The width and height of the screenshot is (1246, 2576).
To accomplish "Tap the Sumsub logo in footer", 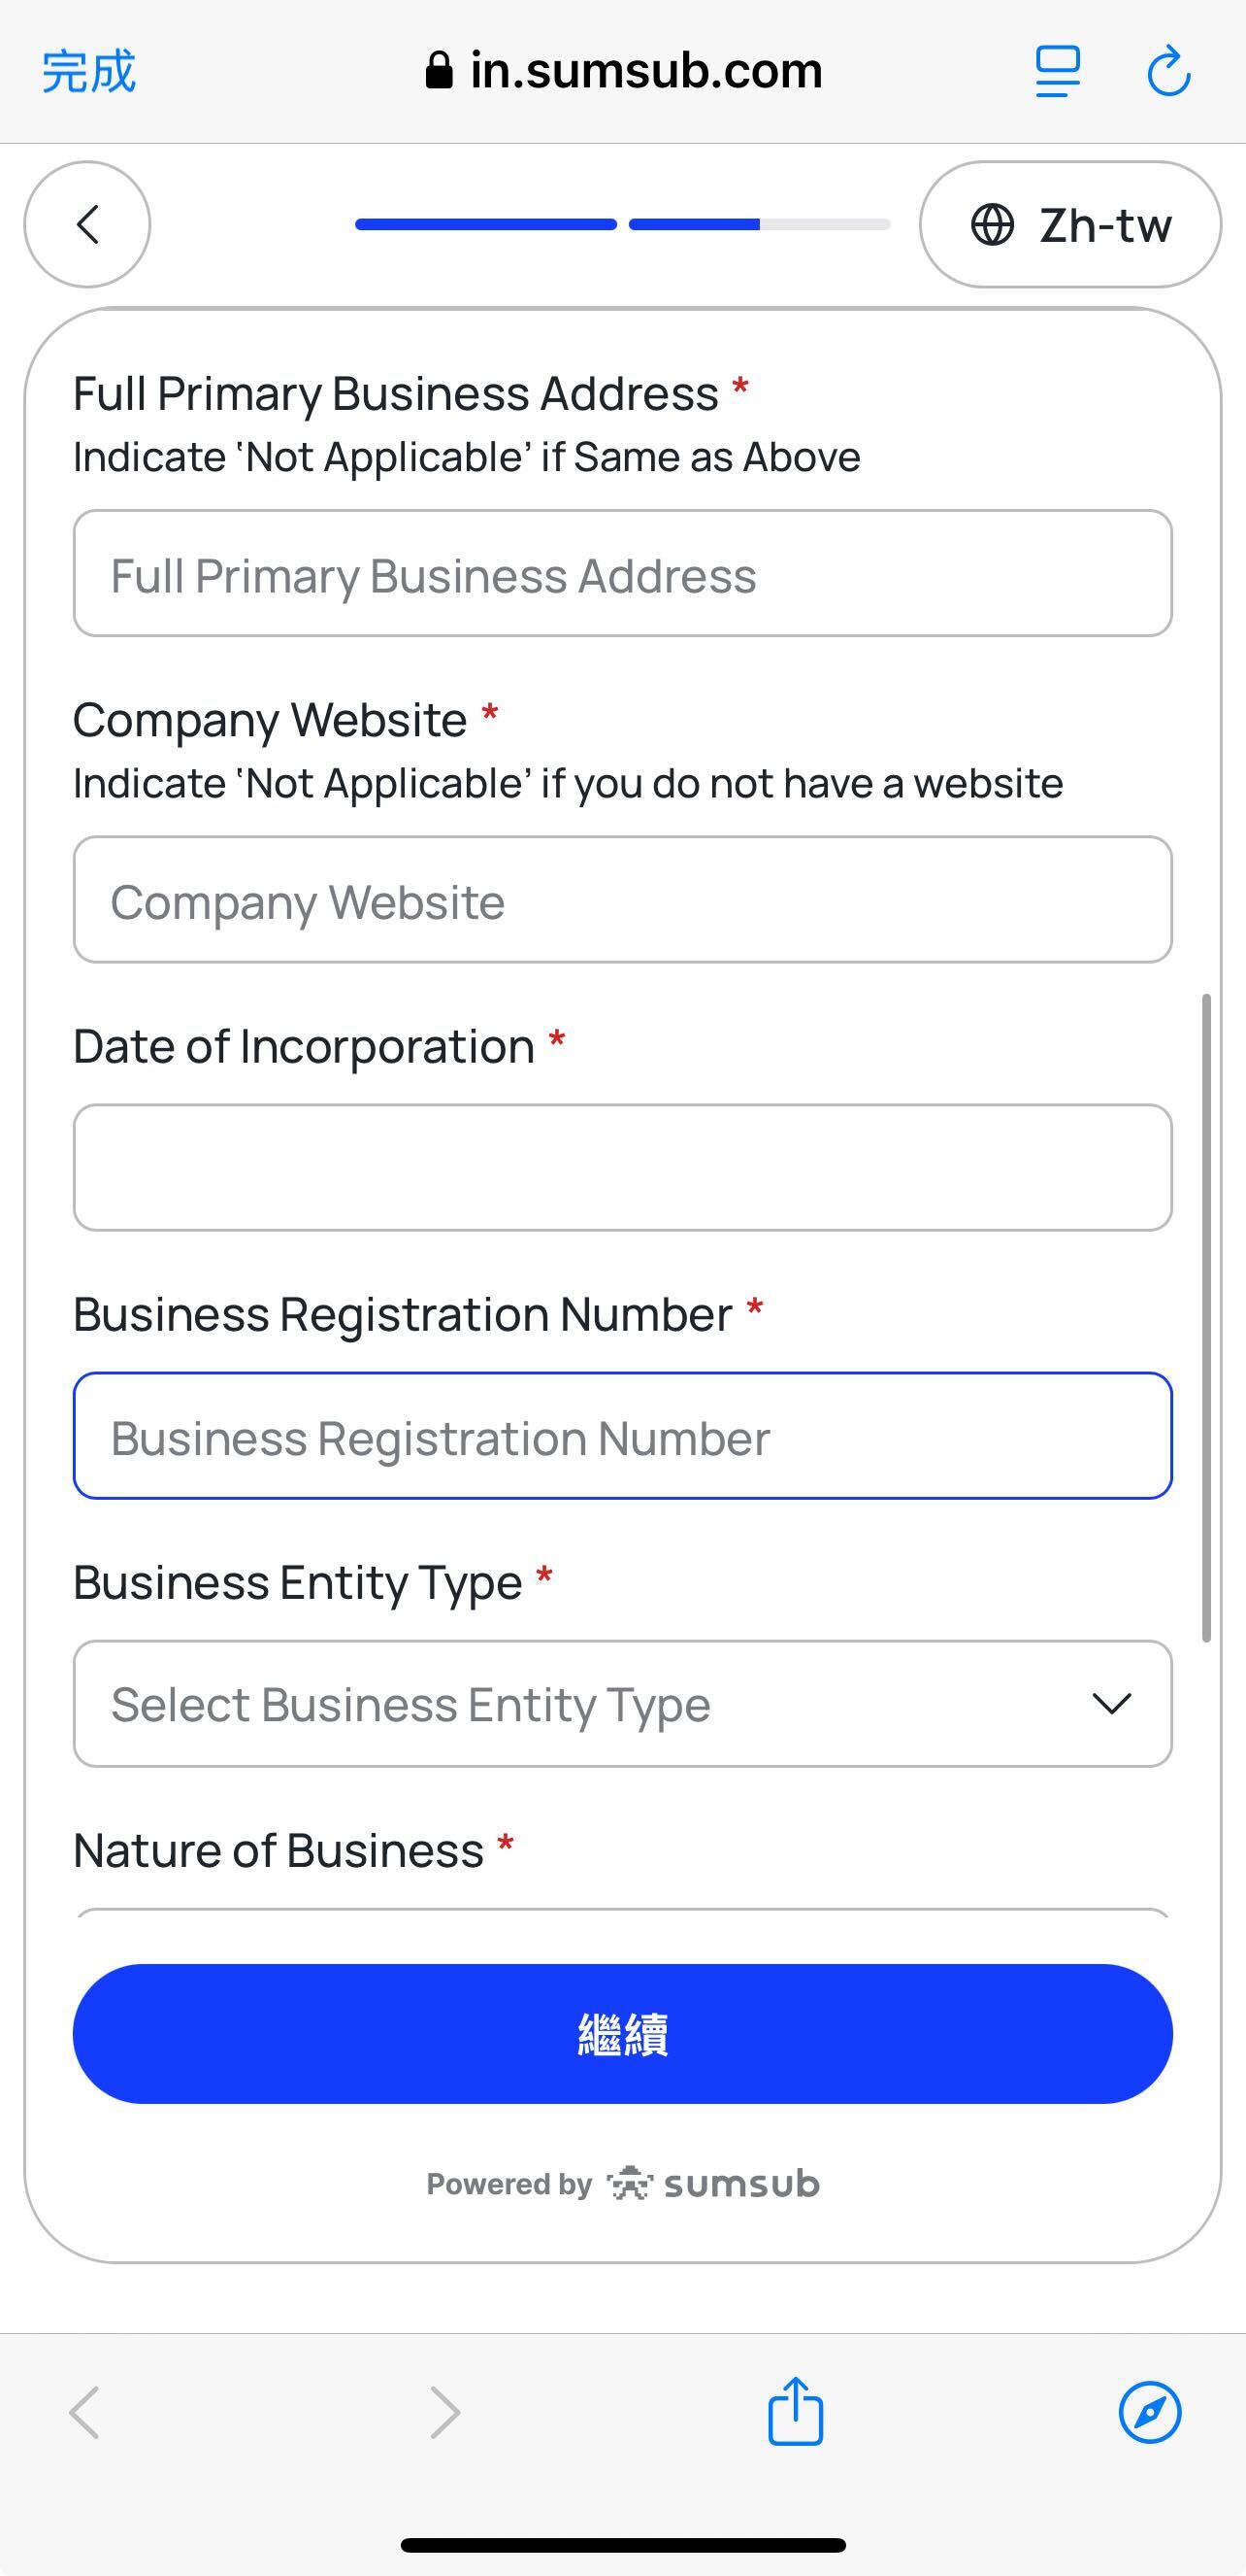I will (x=713, y=2184).
